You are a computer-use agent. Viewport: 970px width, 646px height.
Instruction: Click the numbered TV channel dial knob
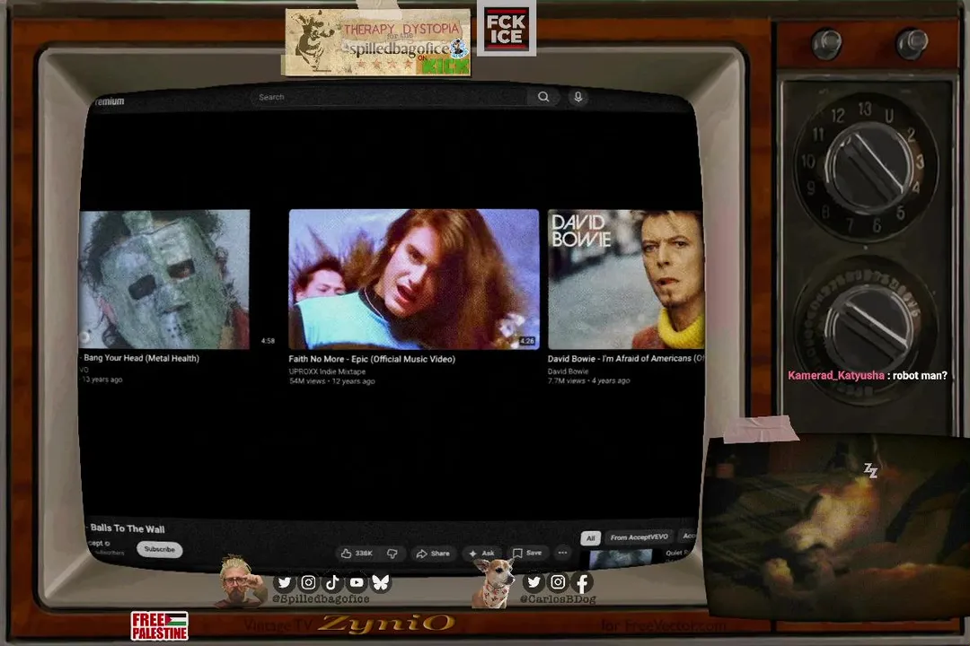pos(868,167)
